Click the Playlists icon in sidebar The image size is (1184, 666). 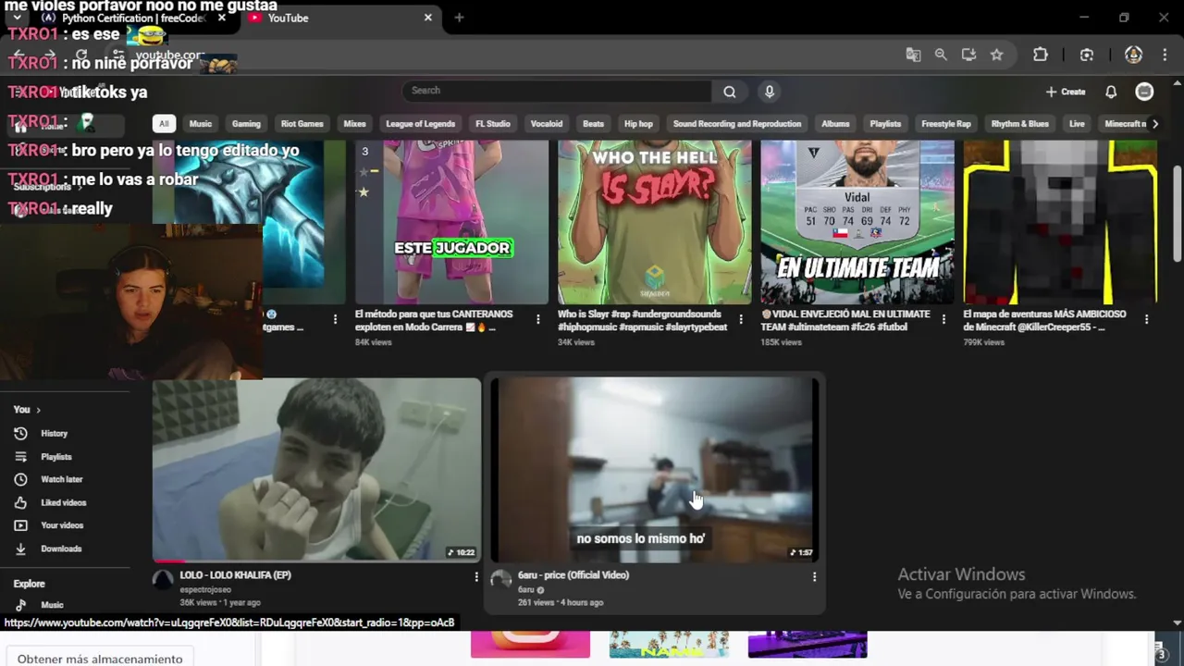20,456
